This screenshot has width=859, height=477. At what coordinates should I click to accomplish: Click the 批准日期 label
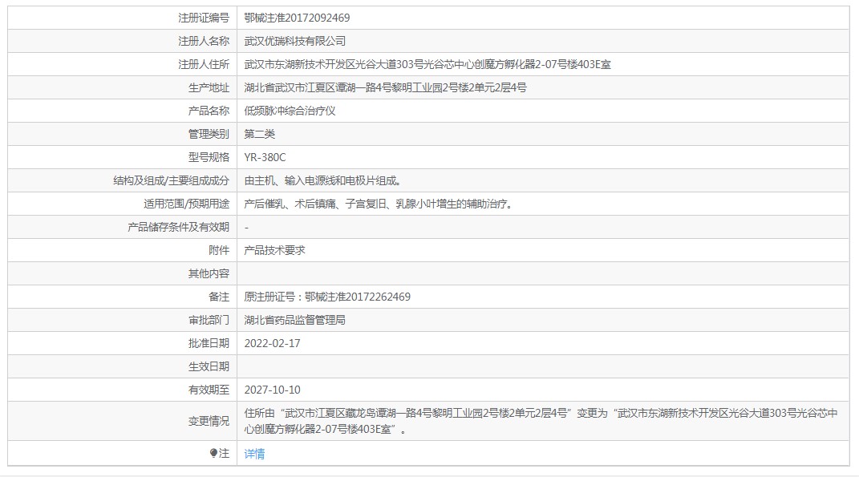click(209, 343)
